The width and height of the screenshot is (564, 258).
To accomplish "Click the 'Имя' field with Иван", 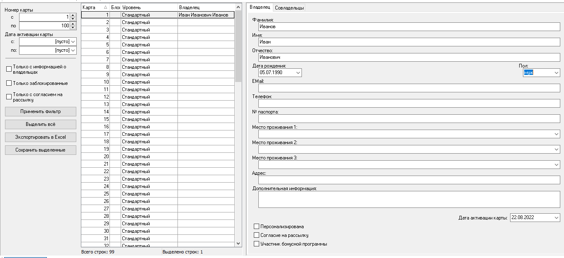I will click(409, 42).
